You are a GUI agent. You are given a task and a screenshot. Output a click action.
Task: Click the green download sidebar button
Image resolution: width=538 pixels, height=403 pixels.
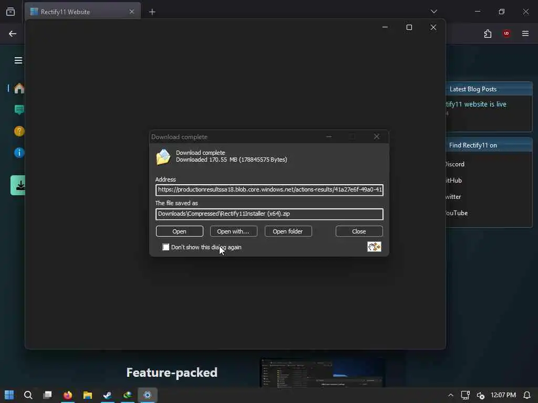point(18,185)
